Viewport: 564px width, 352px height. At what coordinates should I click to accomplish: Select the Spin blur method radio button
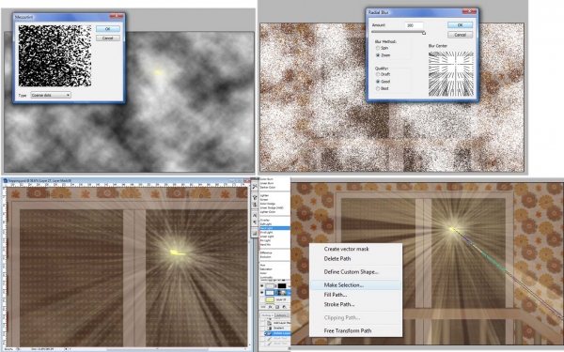378,48
